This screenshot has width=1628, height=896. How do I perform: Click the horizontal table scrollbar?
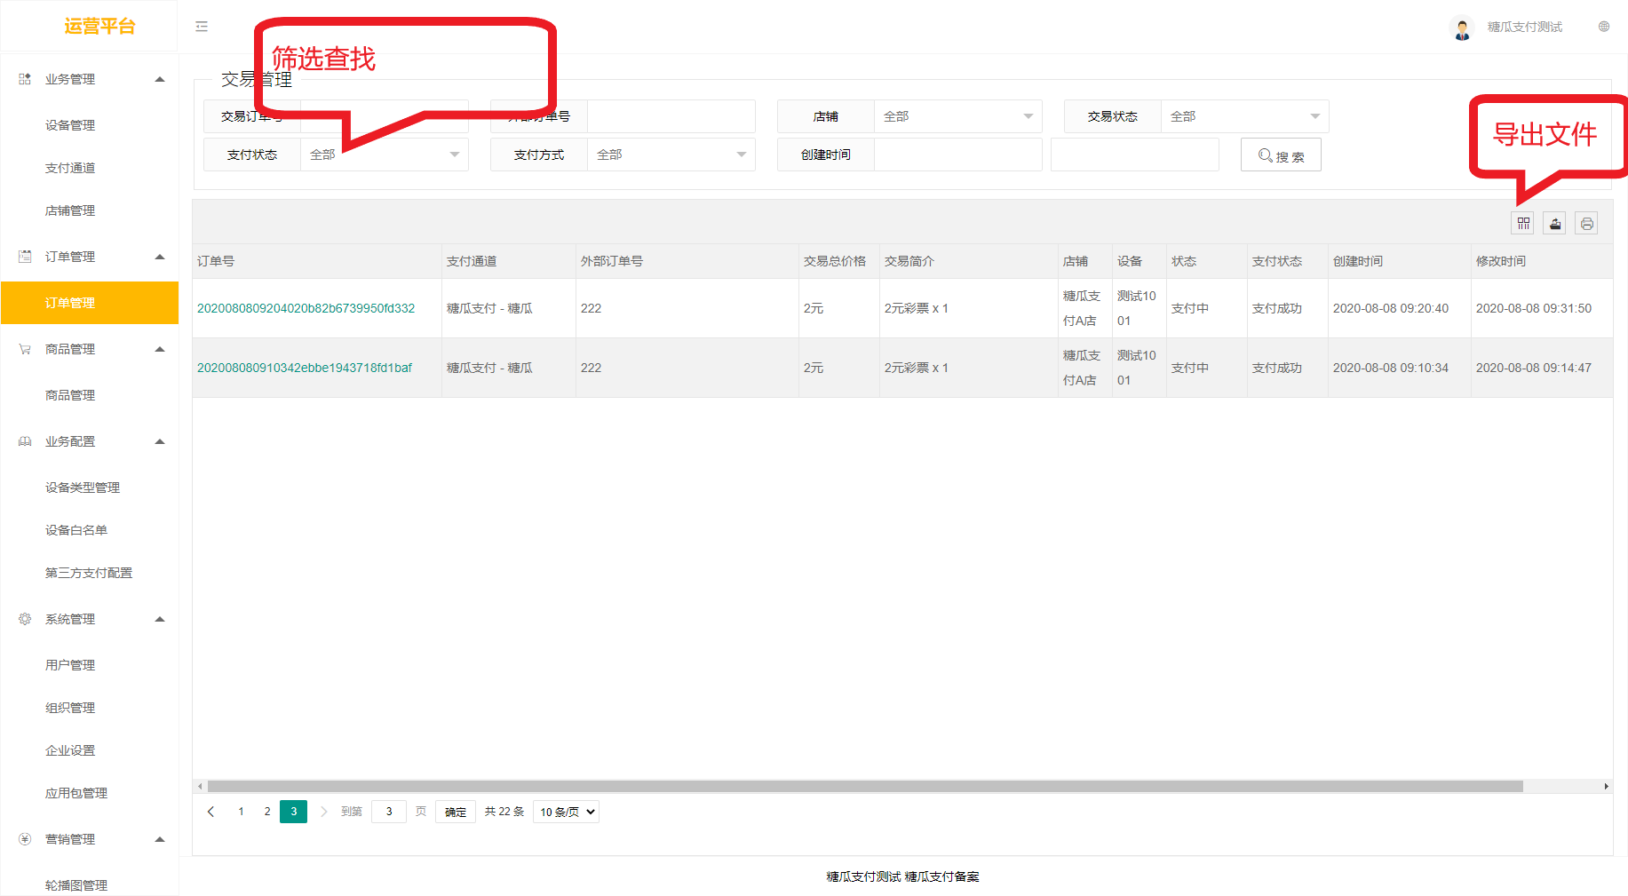point(864,786)
